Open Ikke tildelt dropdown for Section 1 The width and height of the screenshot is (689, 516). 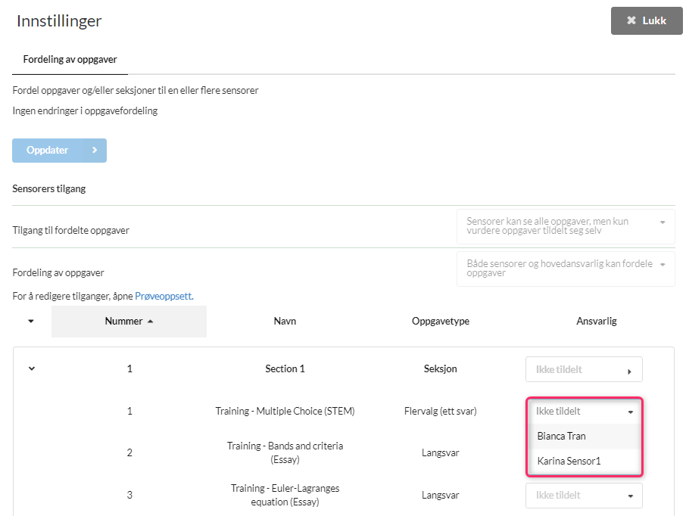[x=584, y=369]
